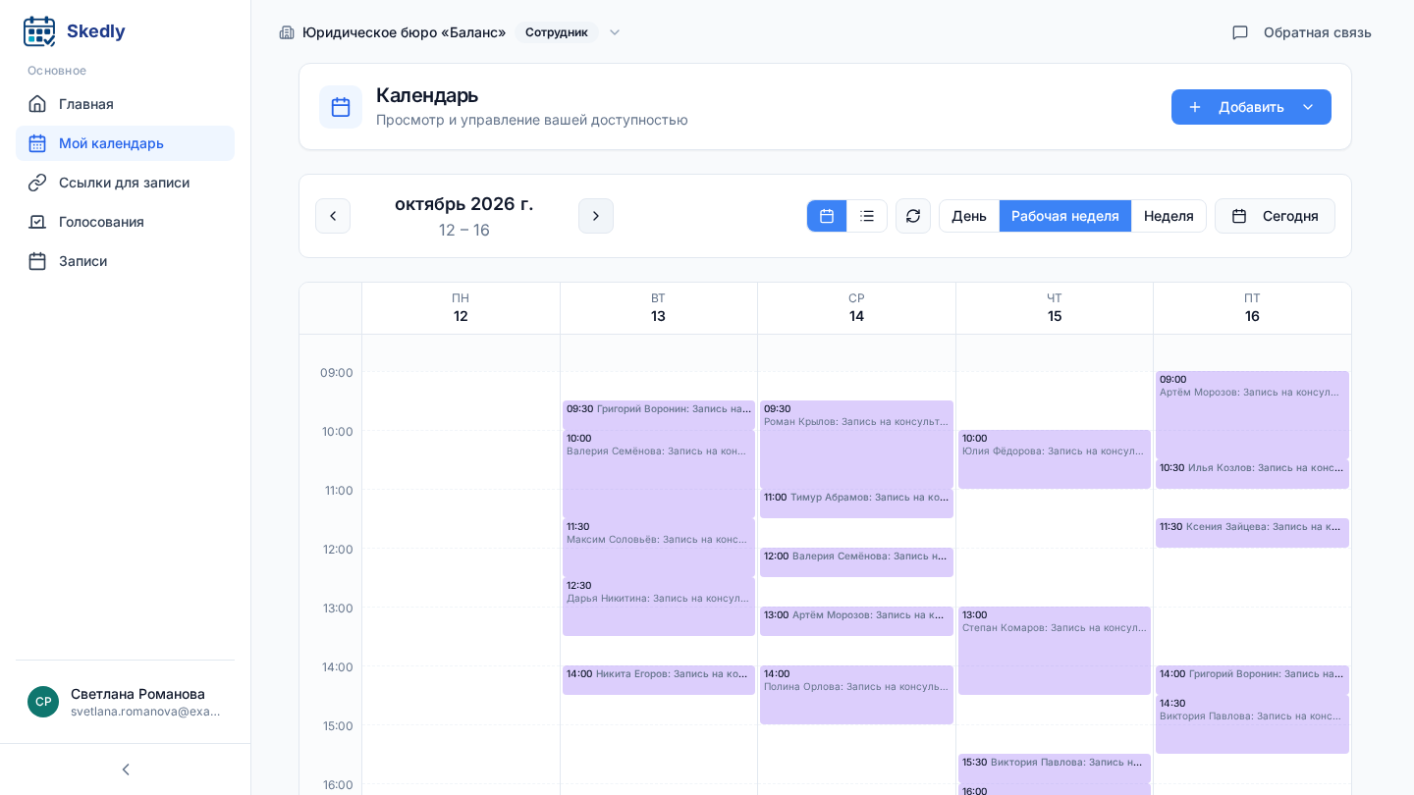Open 14:00 Никита Егоров appointment
Image resolution: width=1414 pixels, height=795 pixels.
tap(659, 679)
